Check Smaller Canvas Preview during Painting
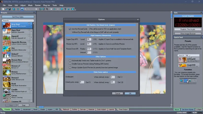 tap(70, 64)
